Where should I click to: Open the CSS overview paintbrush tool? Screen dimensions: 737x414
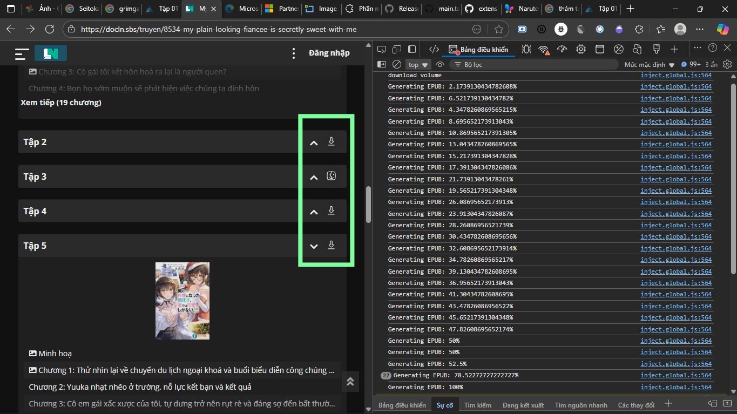[657, 50]
